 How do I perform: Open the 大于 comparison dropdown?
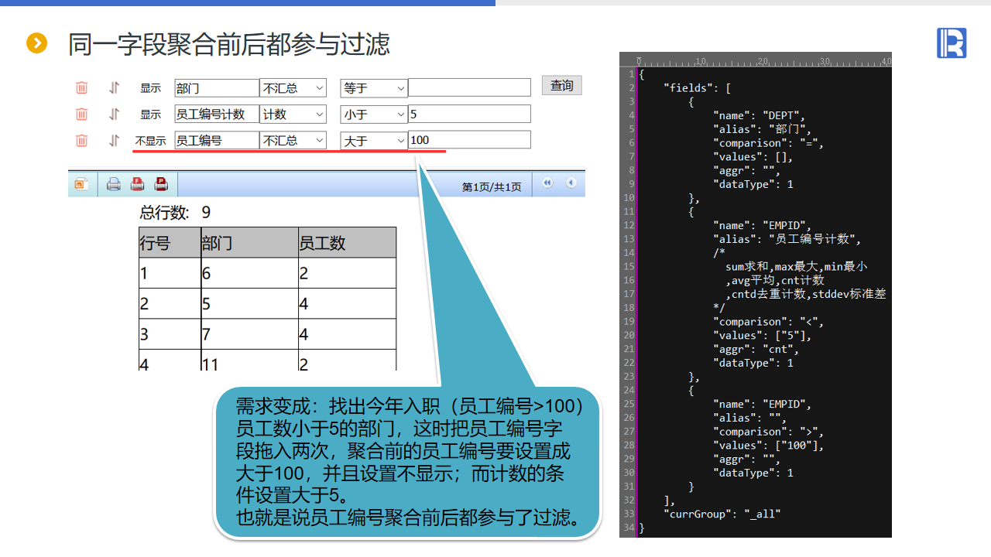[x=374, y=140]
